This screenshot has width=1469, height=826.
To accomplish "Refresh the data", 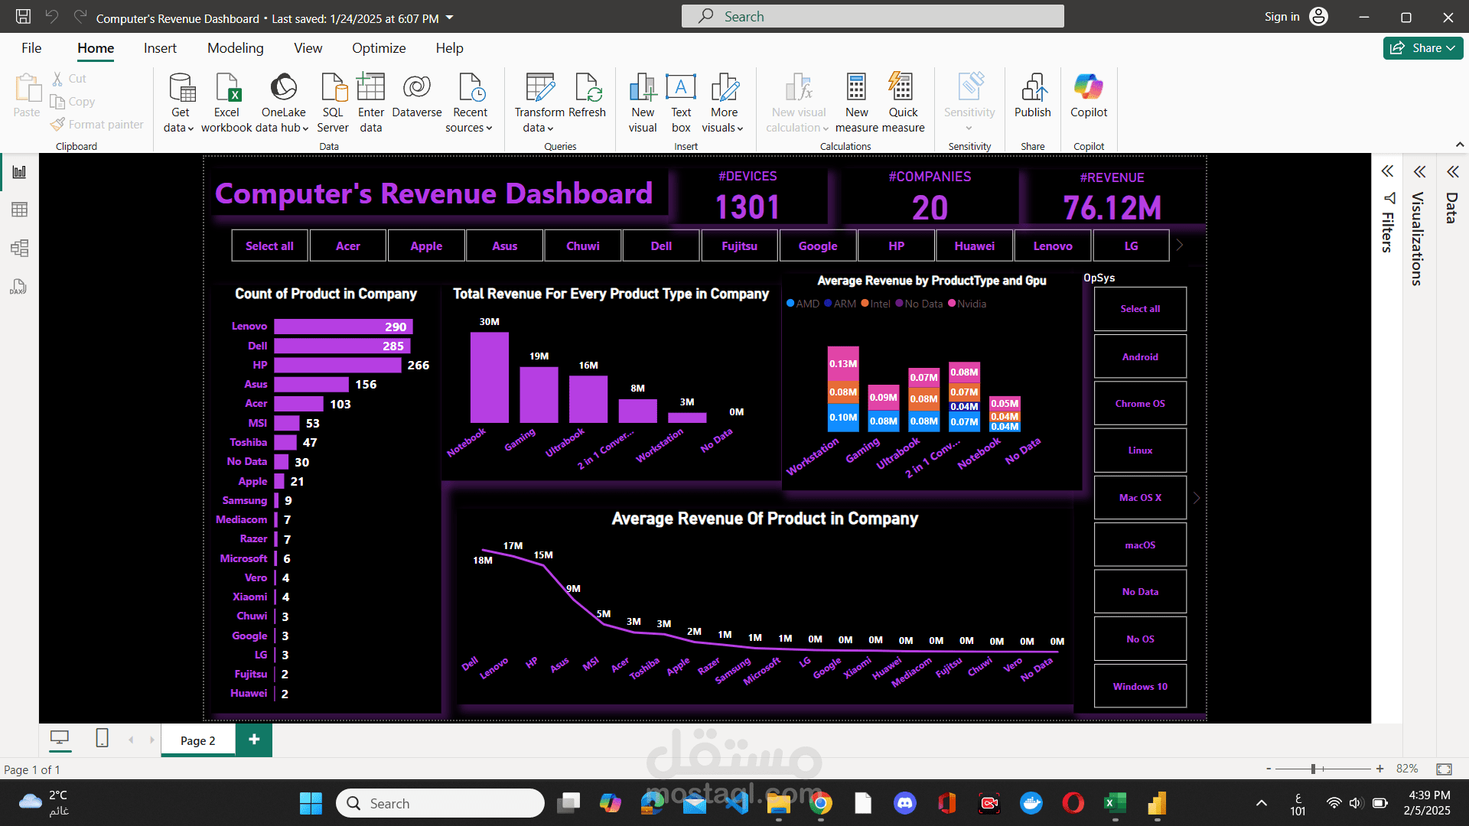I will coord(588,96).
